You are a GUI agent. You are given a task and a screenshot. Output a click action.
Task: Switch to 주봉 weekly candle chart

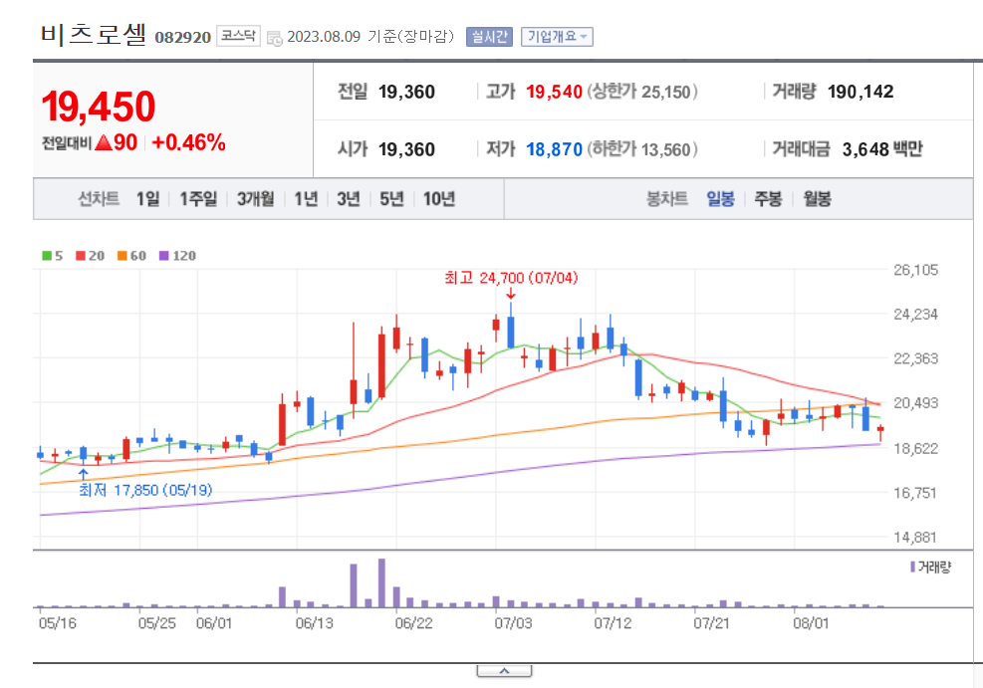point(768,199)
